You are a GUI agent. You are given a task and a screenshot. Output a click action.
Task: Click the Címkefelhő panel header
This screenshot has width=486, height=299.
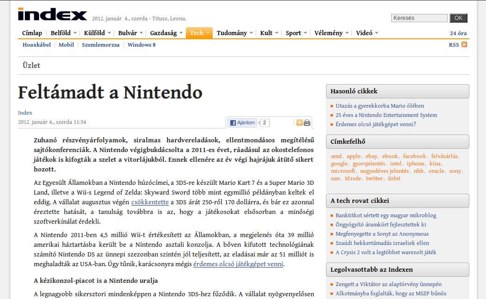397,141
